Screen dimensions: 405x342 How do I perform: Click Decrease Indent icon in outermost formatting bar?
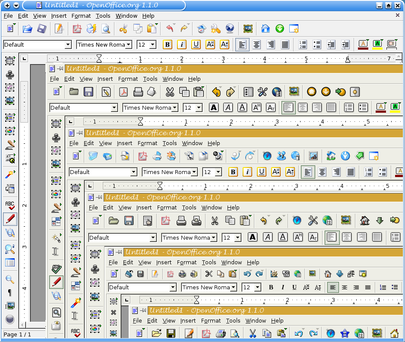click(x=331, y=44)
